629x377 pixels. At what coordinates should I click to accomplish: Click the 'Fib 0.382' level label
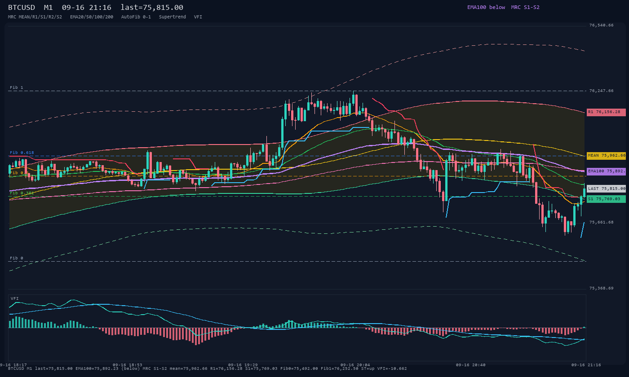(22, 193)
